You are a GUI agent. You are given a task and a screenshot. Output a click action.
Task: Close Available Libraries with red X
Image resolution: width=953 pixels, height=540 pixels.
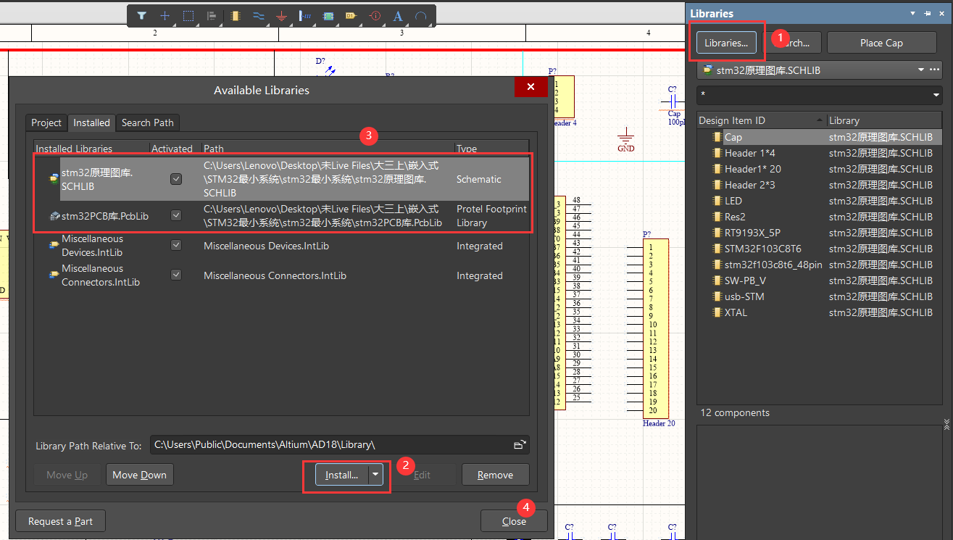[530, 87]
